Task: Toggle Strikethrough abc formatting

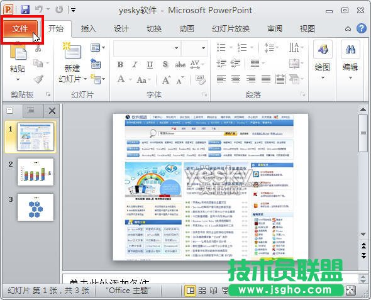Action: 180,64
